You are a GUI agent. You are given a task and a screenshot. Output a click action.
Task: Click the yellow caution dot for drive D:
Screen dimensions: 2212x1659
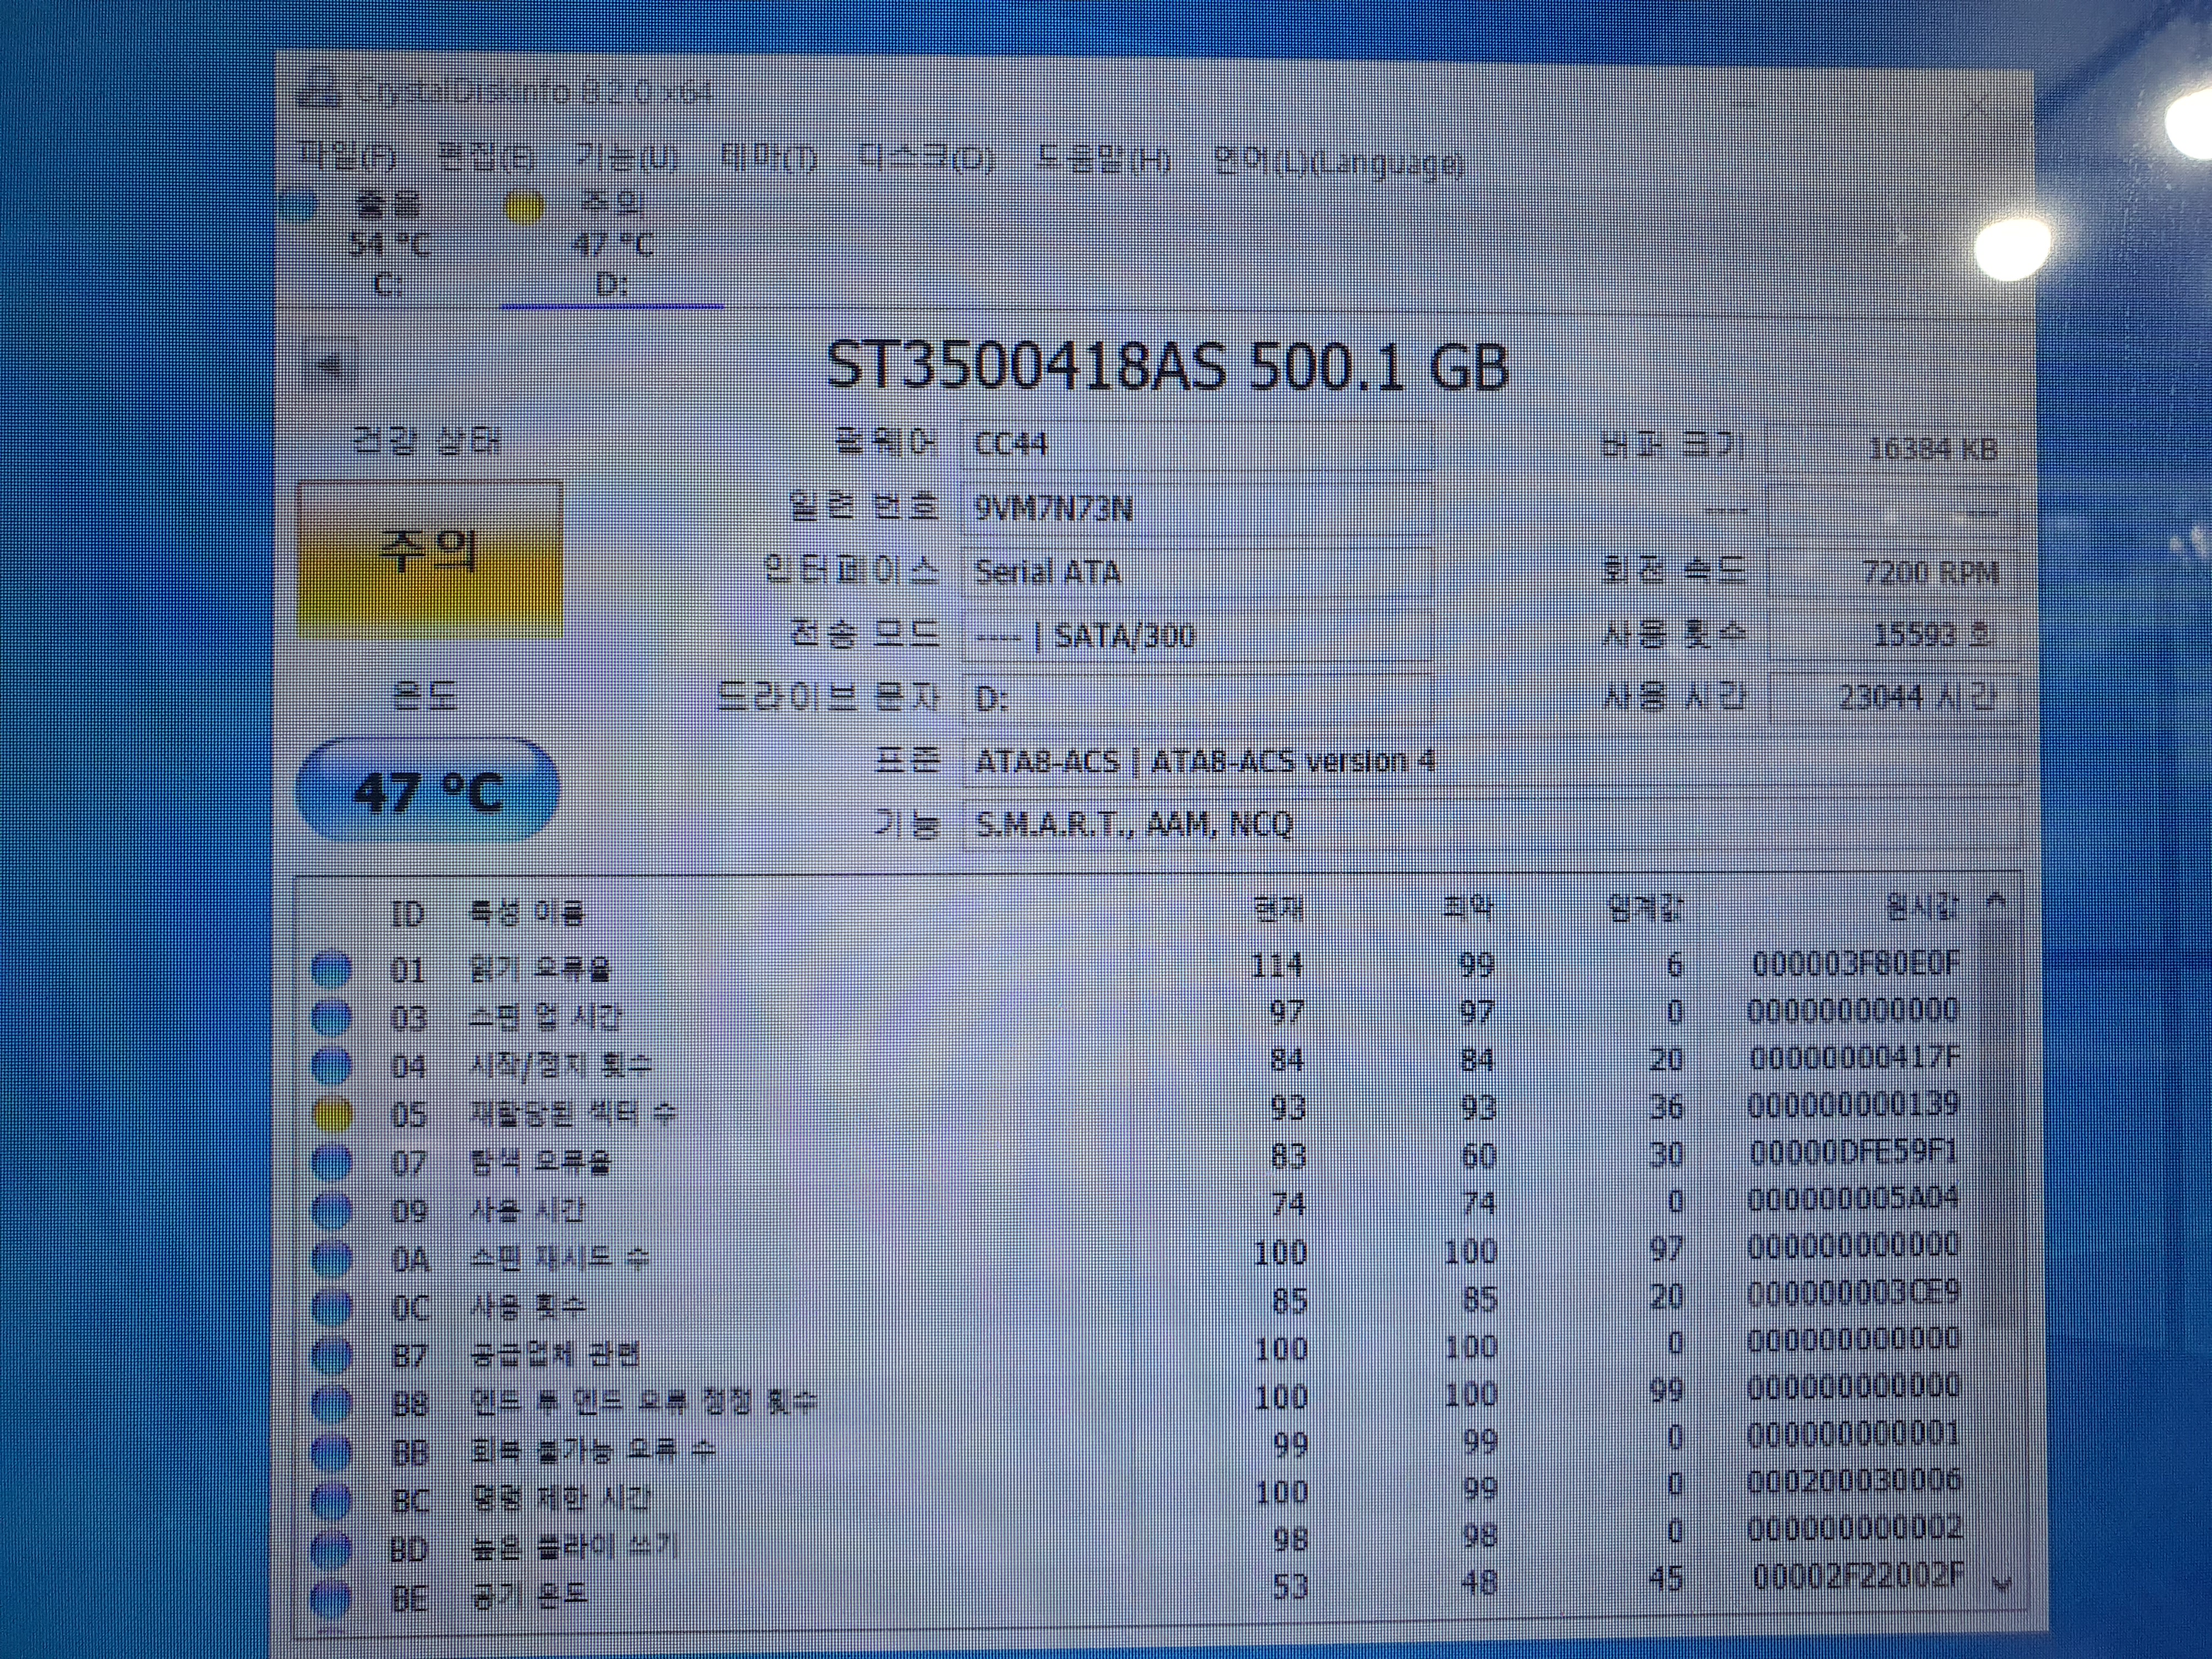(x=524, y=207)
